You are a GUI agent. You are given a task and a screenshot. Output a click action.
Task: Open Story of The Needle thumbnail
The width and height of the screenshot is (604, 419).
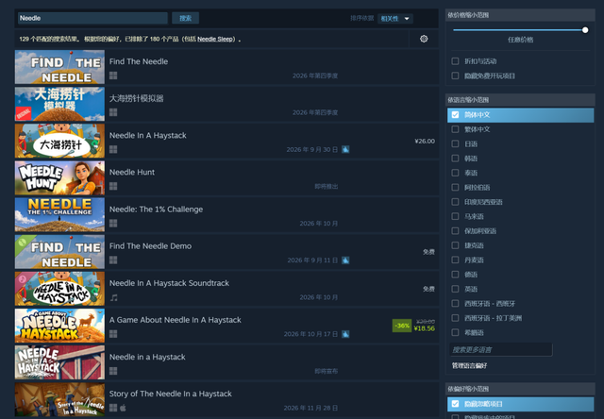click(x=59, y=400)
